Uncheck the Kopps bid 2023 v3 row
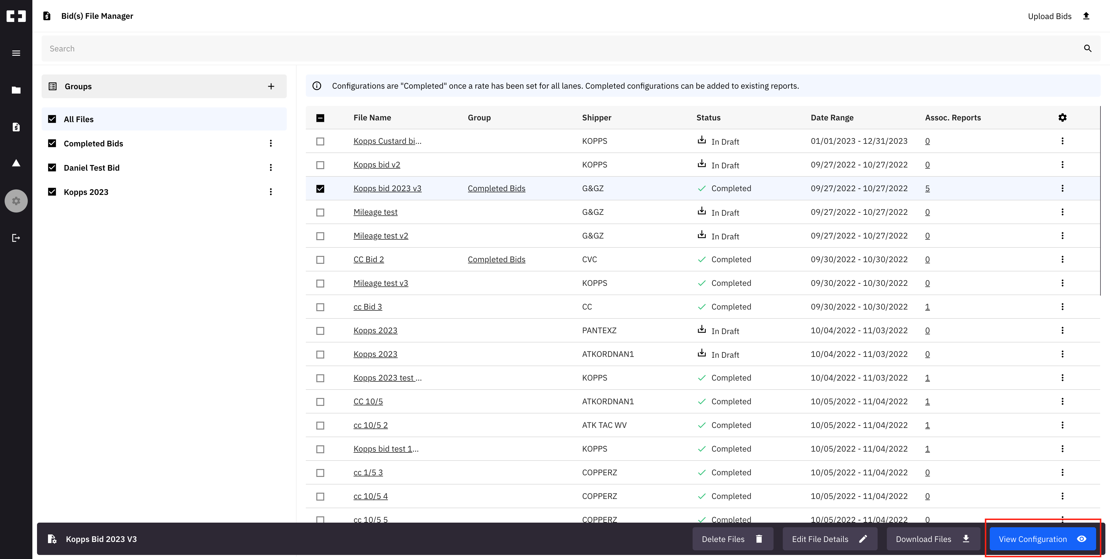Image resolution: width=1110 pixels, height=559 pixels. point(320,189)
